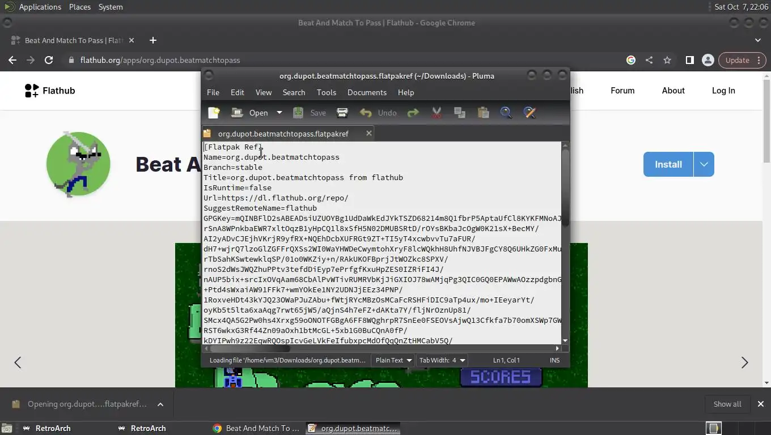Screen dimensions: 771x435
Task: Click the Find magnifier icon in Pluma
Action: pos(506,113)
